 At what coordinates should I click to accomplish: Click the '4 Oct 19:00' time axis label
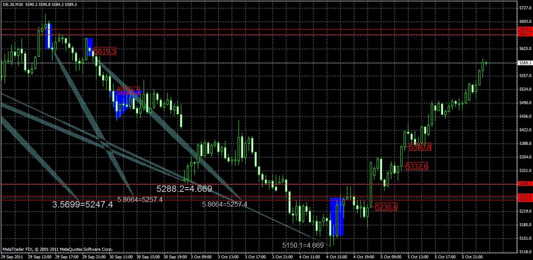pyautogui.click(x=364, y=257)
